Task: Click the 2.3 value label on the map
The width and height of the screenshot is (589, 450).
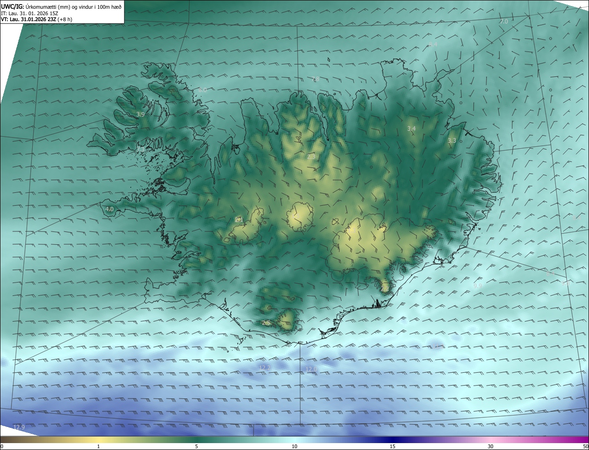Action: (x=311, y=156)
